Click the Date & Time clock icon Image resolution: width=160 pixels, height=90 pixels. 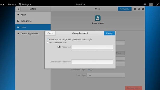[x=18, y=21]
